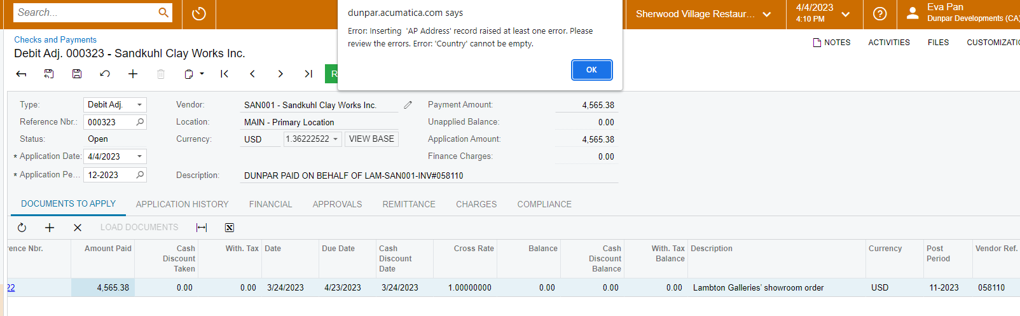Click the LOAD DOCUMENTS button

coord(139,228)
